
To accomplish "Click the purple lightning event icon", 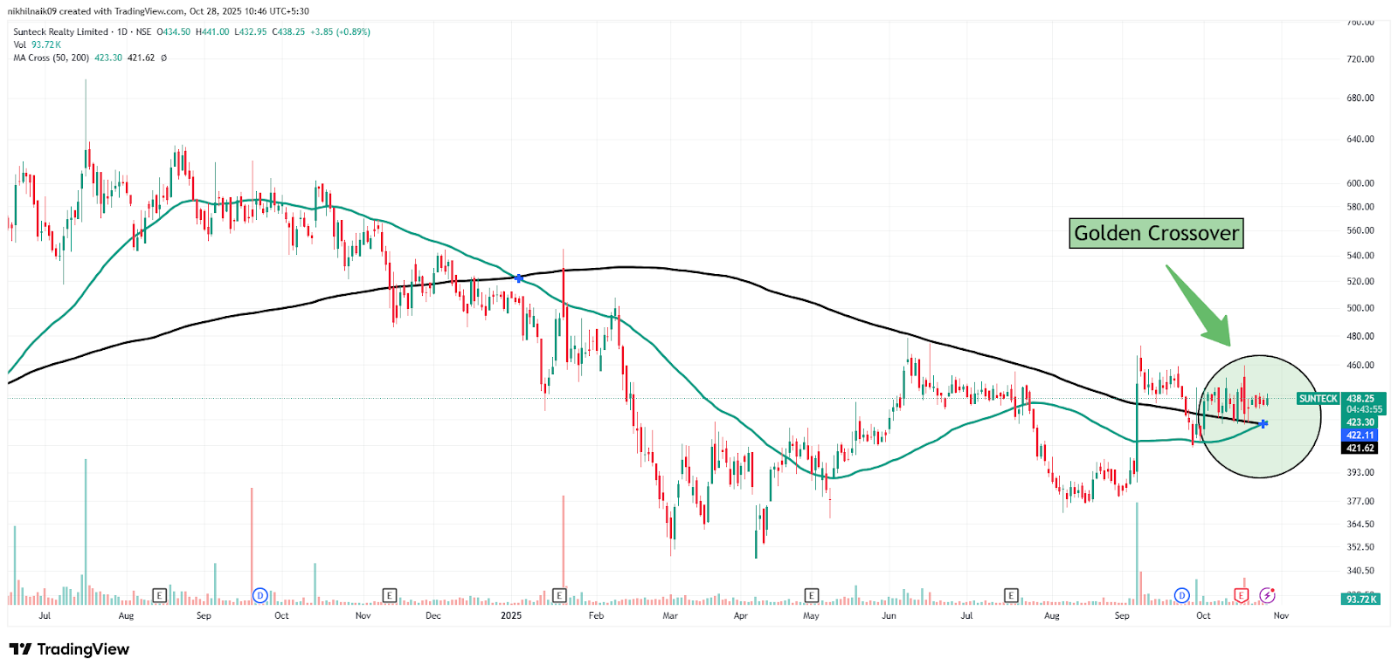I will tap(1267, 595).
